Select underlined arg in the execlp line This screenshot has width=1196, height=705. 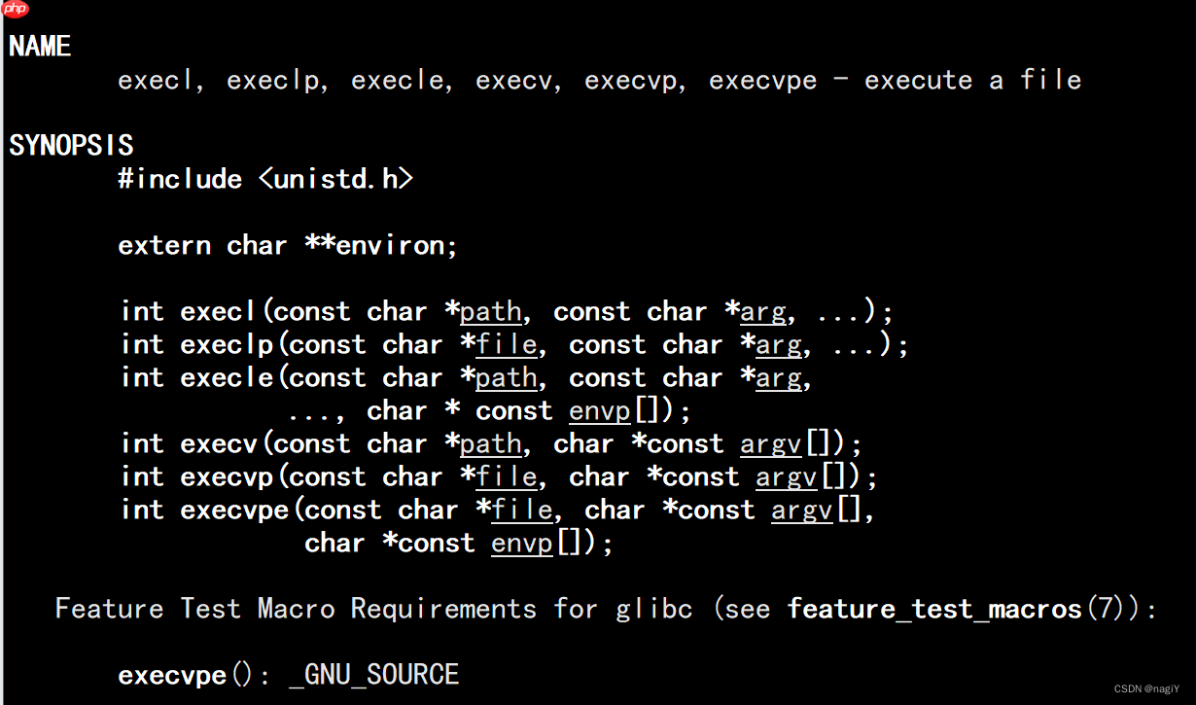click(779, 345)
